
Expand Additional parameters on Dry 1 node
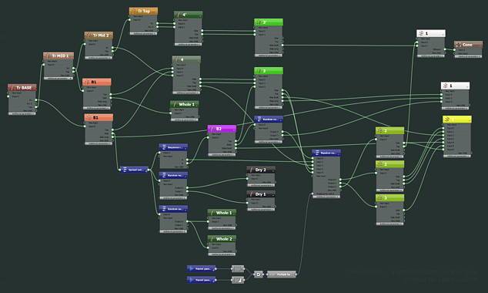tap(261, 210)
